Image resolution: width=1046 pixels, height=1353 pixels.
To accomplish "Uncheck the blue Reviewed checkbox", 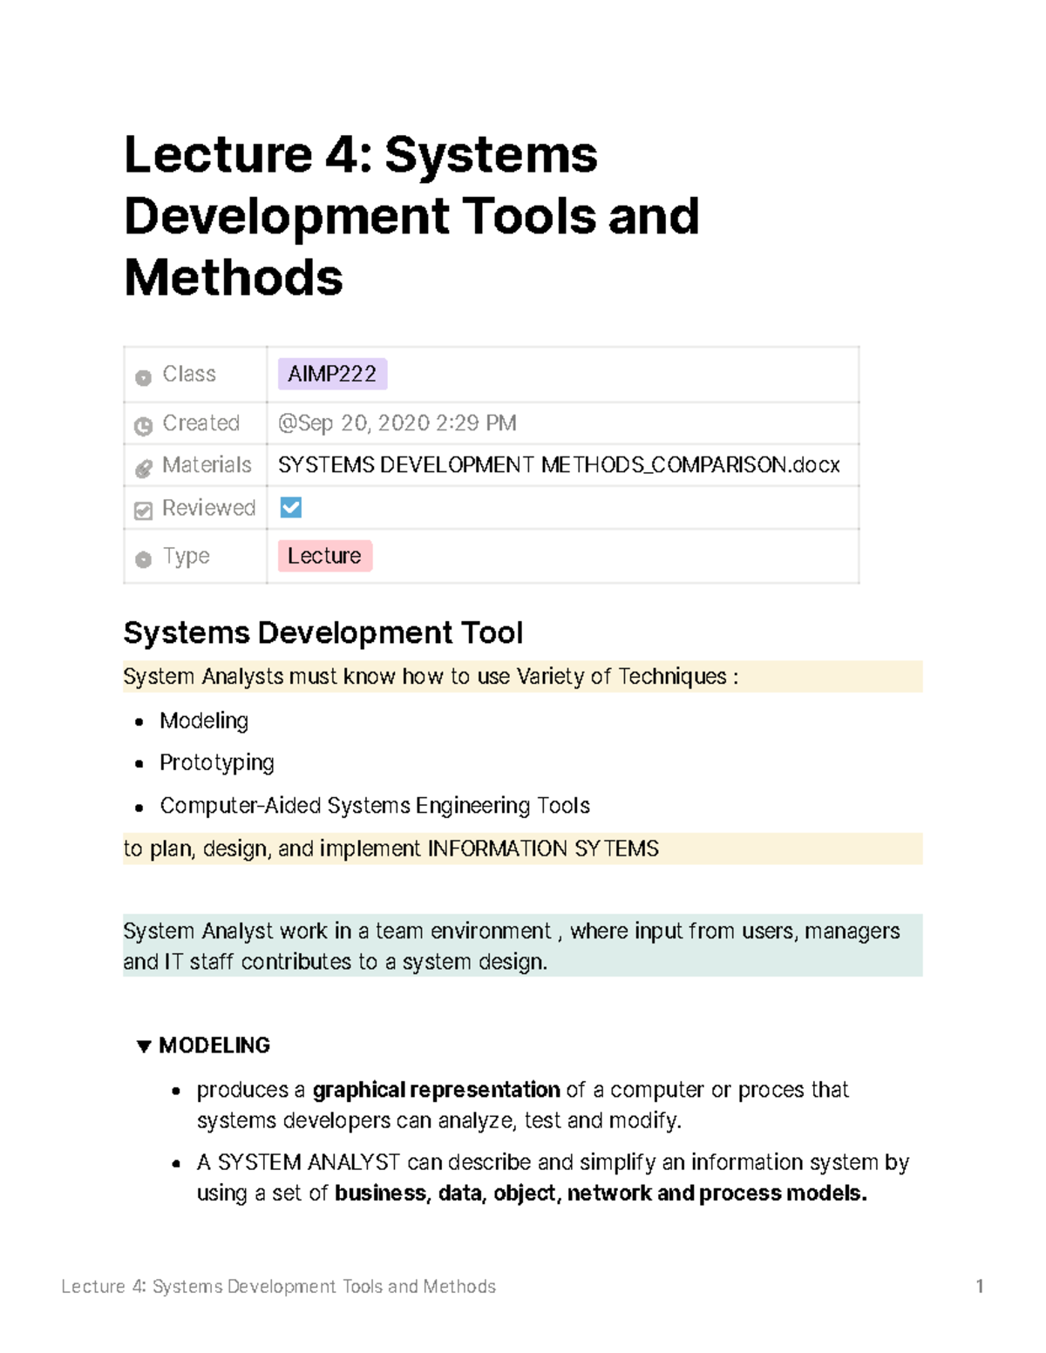I will (x=290, y=506).
